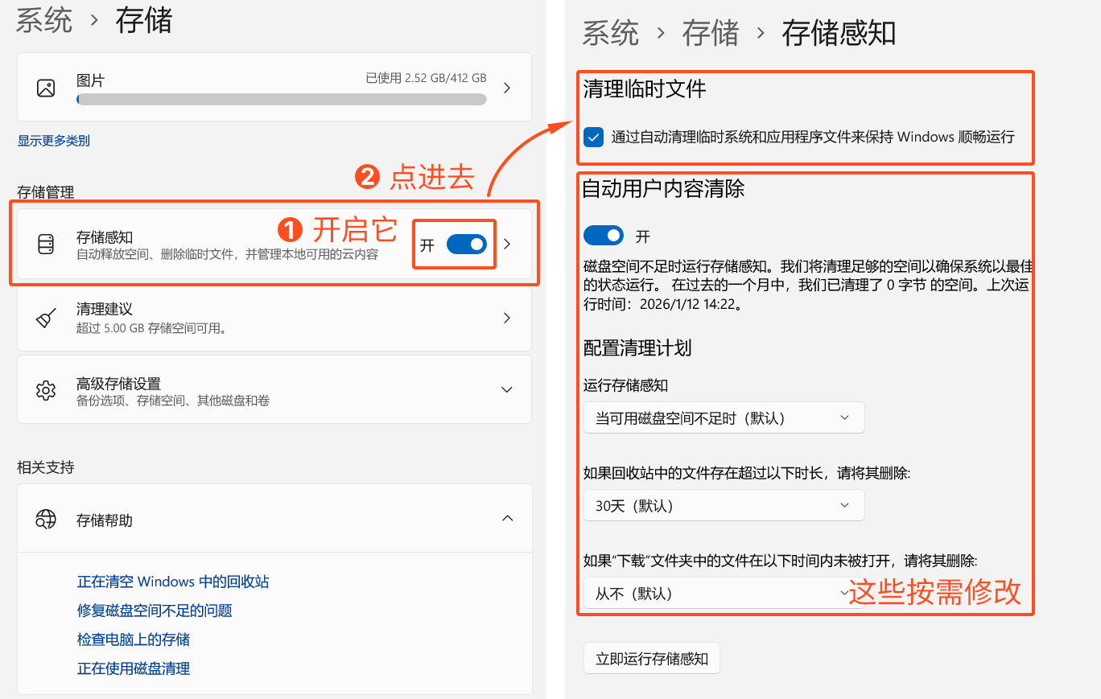Disable the 自动用户内容清除 switch
The image size is (1101, 699).
(x=604, y=235)
